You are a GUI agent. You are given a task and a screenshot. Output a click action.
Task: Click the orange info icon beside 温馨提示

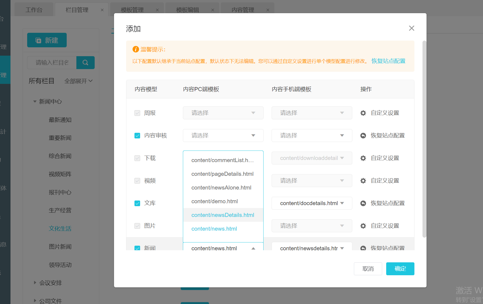tap(136, 49)
